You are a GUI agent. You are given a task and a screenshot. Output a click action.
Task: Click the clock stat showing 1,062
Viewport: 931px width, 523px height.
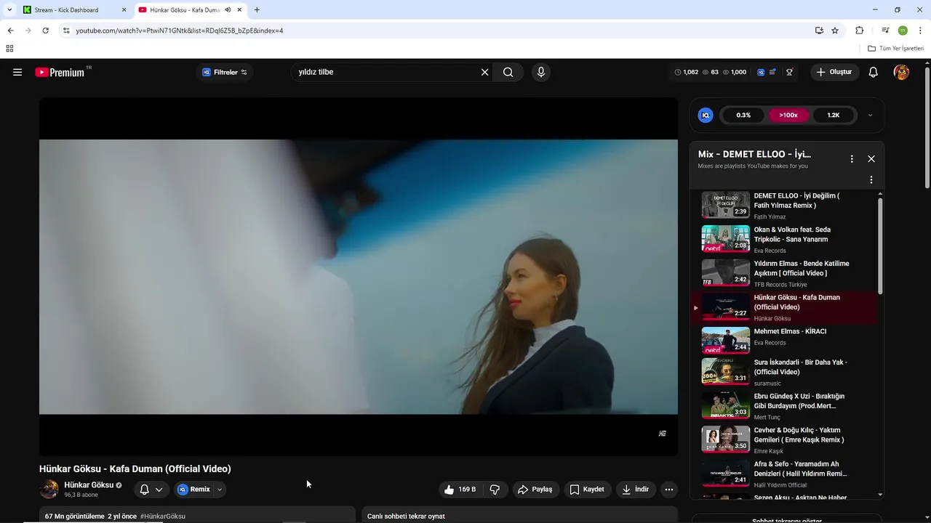click(x=687, y=72)
